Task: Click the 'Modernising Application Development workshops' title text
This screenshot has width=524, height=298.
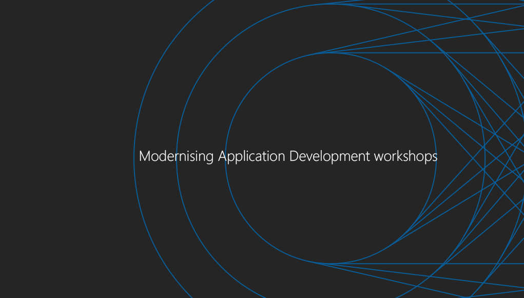Action: point(288,157)
